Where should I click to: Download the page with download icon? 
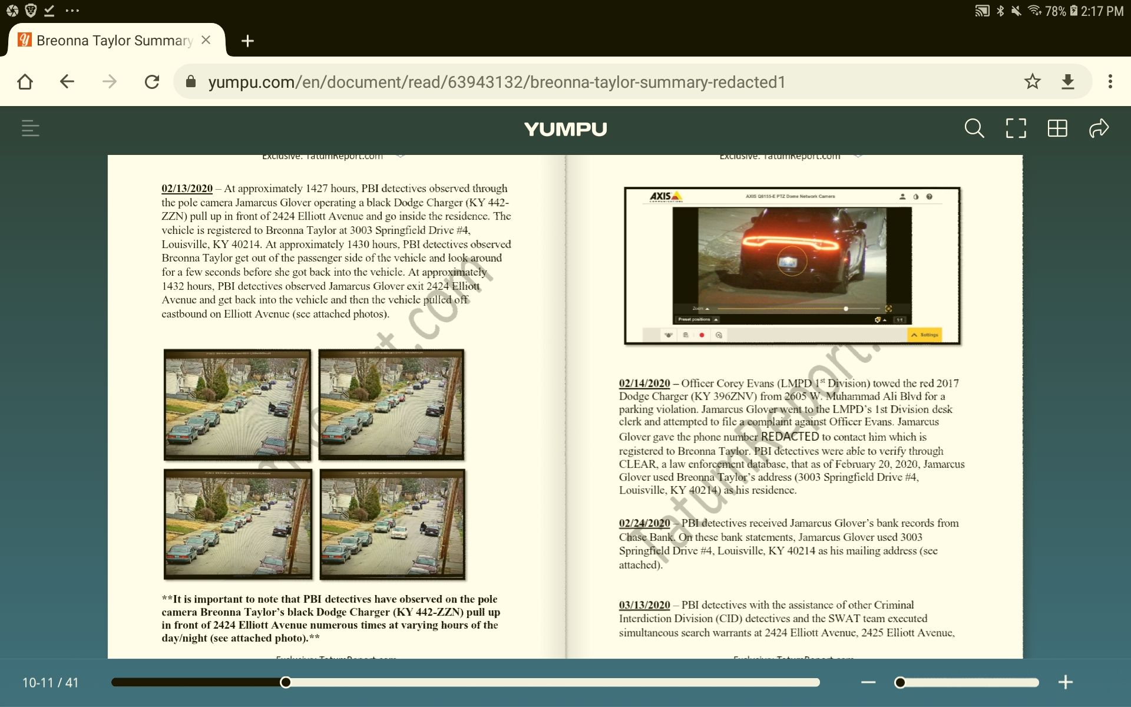coord(1068,81)
